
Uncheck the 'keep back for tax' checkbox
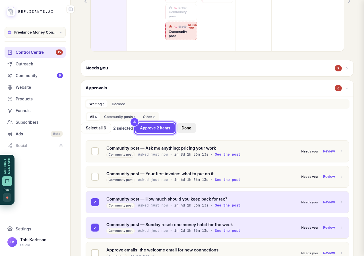tap(95, 202)
